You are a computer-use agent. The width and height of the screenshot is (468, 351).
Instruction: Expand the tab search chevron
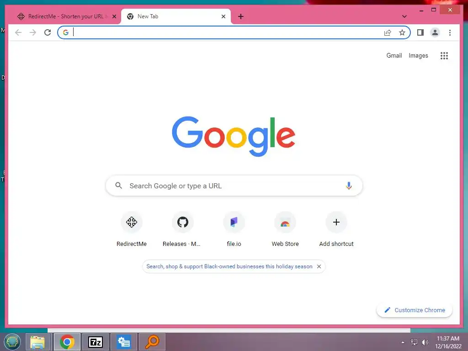click(404, 16)
